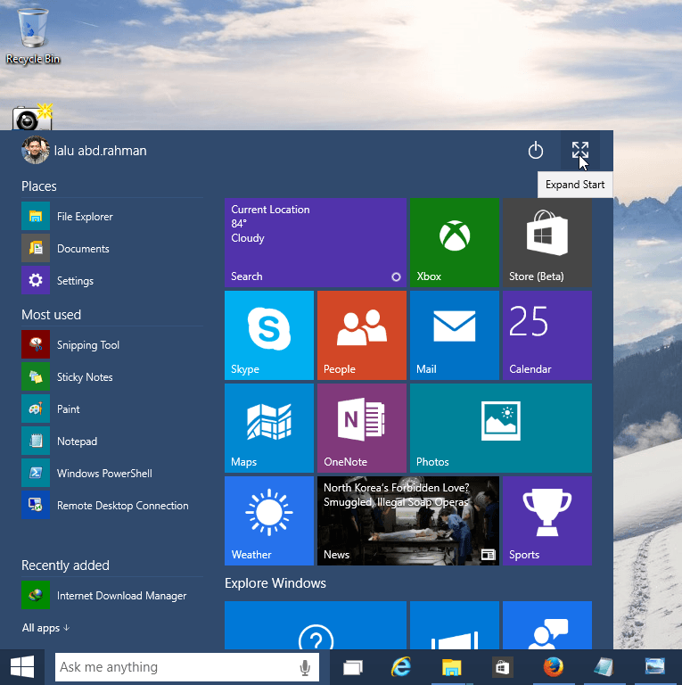Open Settings from Places list
Screen dimensions: 682x685
click(x=112, y=280)
